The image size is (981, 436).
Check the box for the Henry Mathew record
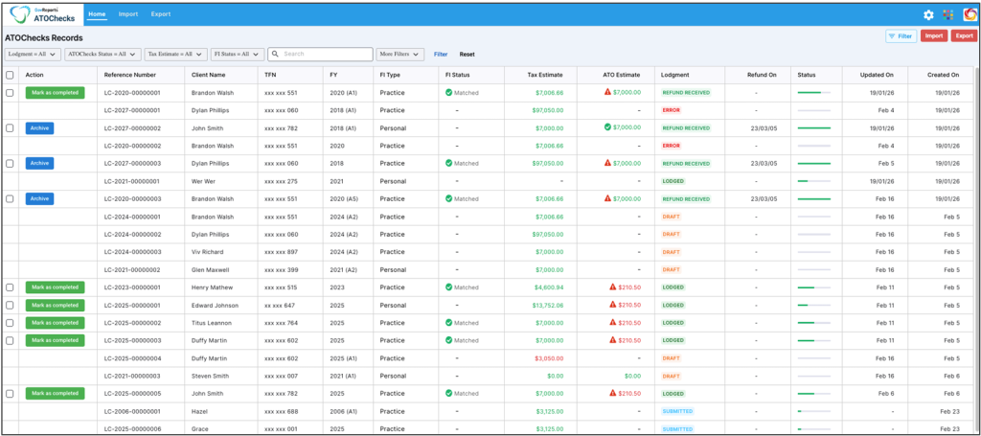point(10,287)
